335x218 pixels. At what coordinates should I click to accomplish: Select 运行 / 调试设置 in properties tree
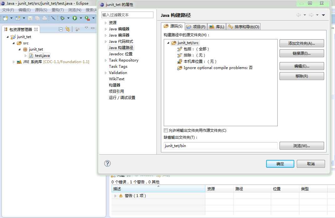[122, 97]
